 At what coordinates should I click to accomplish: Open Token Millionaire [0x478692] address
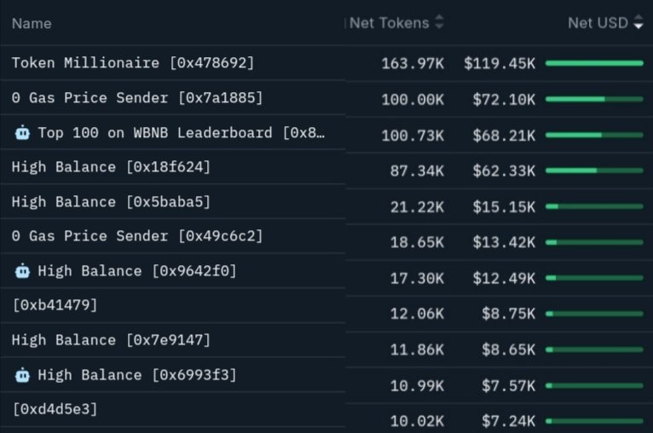pos(133,63)
